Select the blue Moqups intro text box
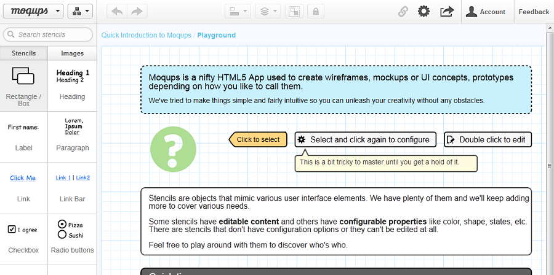554x275 pixels. [336, 90]
